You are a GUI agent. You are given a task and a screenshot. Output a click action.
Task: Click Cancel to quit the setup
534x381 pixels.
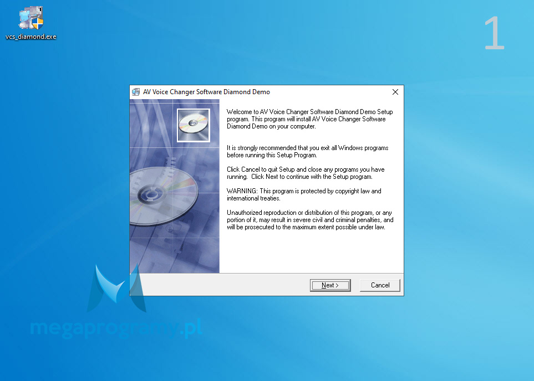[380, 285]
